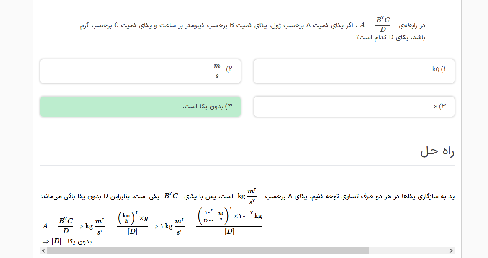488x258 pixels.
Task: Click the left arrow of horizontal scrollbar
Action: 43,250
